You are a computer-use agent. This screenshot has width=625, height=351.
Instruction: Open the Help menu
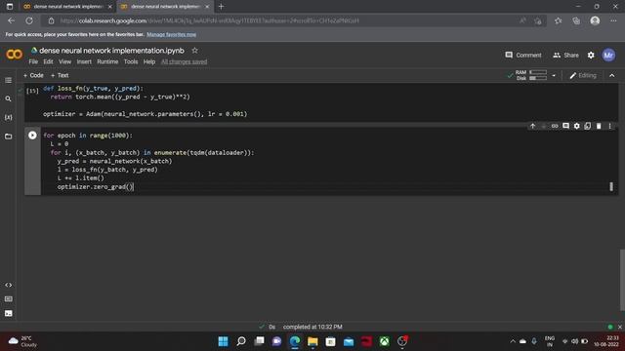149,61
